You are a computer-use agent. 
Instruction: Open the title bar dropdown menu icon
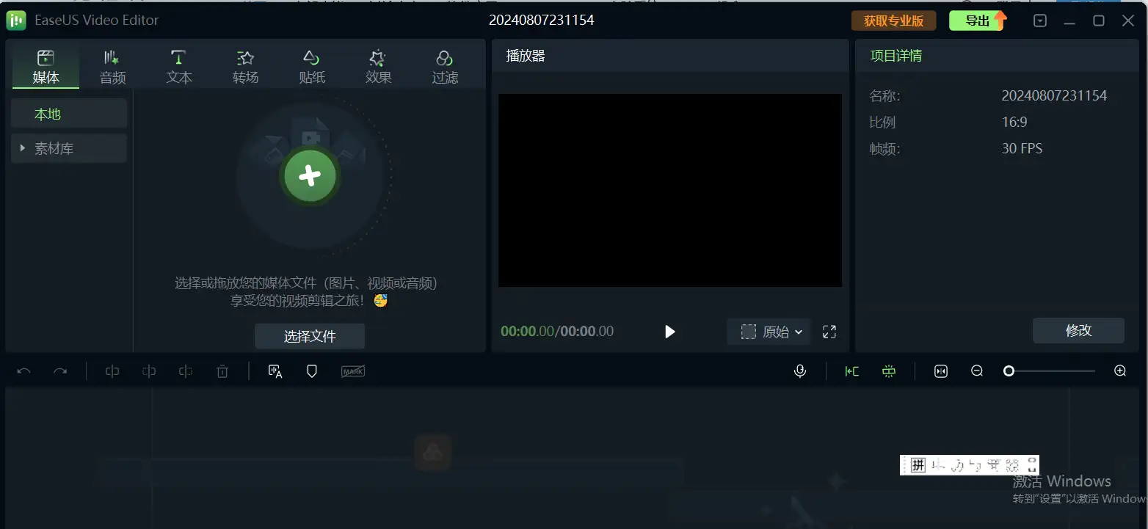(1040, 21)
